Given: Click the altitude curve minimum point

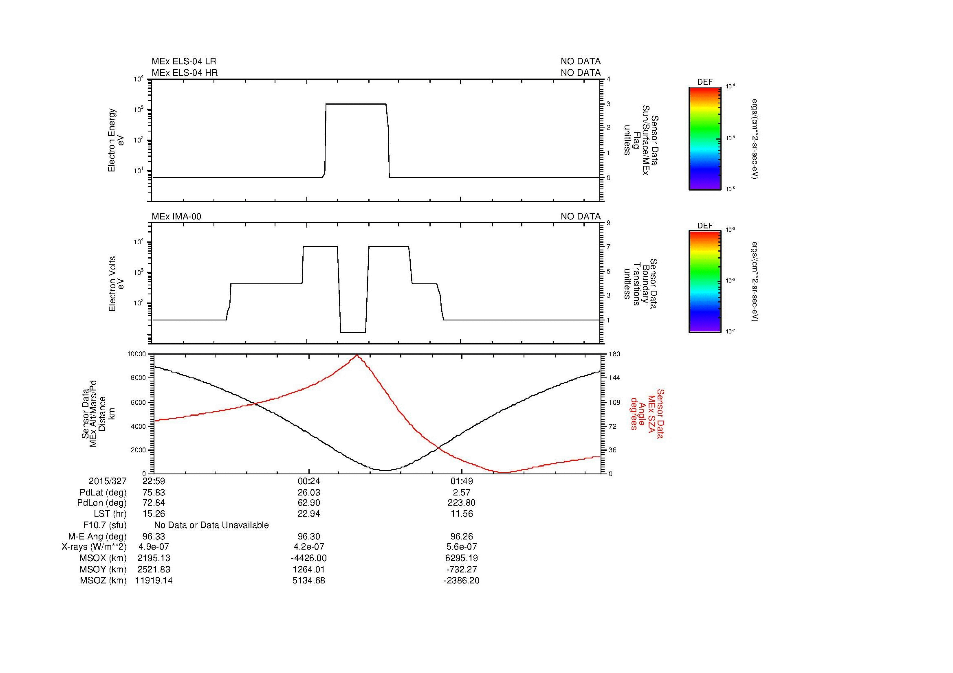Looking at the screenshot, I should pos(385,470).
